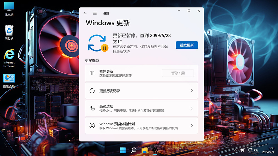The width and height of the screenshot is (278, 156).
Task: Open the network status tray icon
Action: pos(250,150)
